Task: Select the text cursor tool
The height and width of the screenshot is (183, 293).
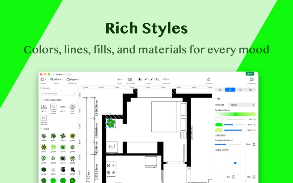Action: [157, 79]
